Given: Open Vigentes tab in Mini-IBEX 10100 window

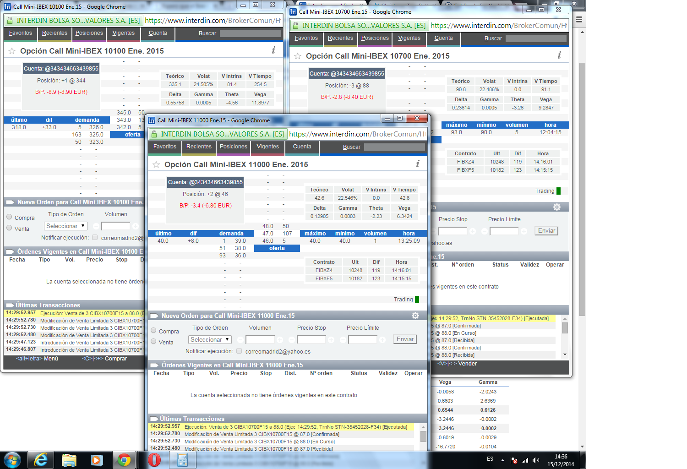Looking at the screenshot, I should (124, 33).
